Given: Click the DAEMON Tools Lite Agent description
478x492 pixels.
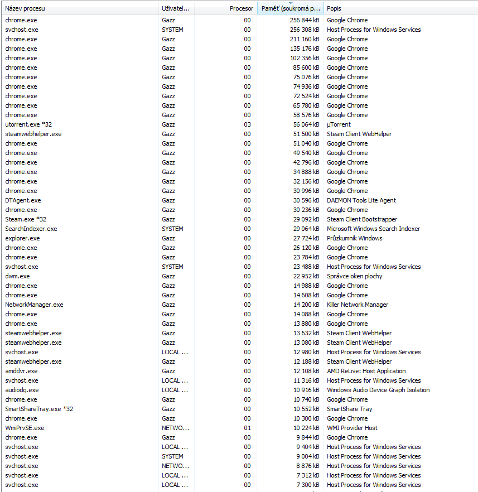Looking at the screenshot, I should (x=361, y=200).
